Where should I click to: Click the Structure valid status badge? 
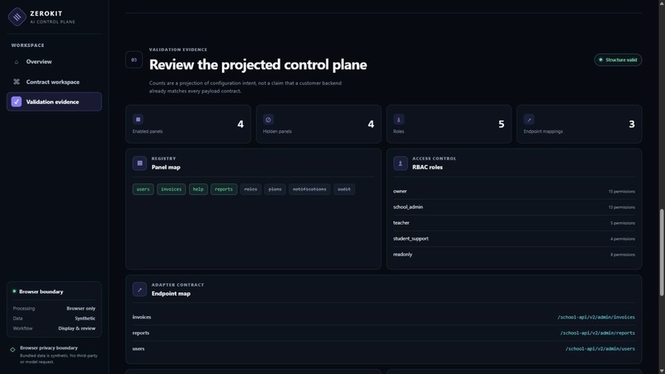[618, 60]
